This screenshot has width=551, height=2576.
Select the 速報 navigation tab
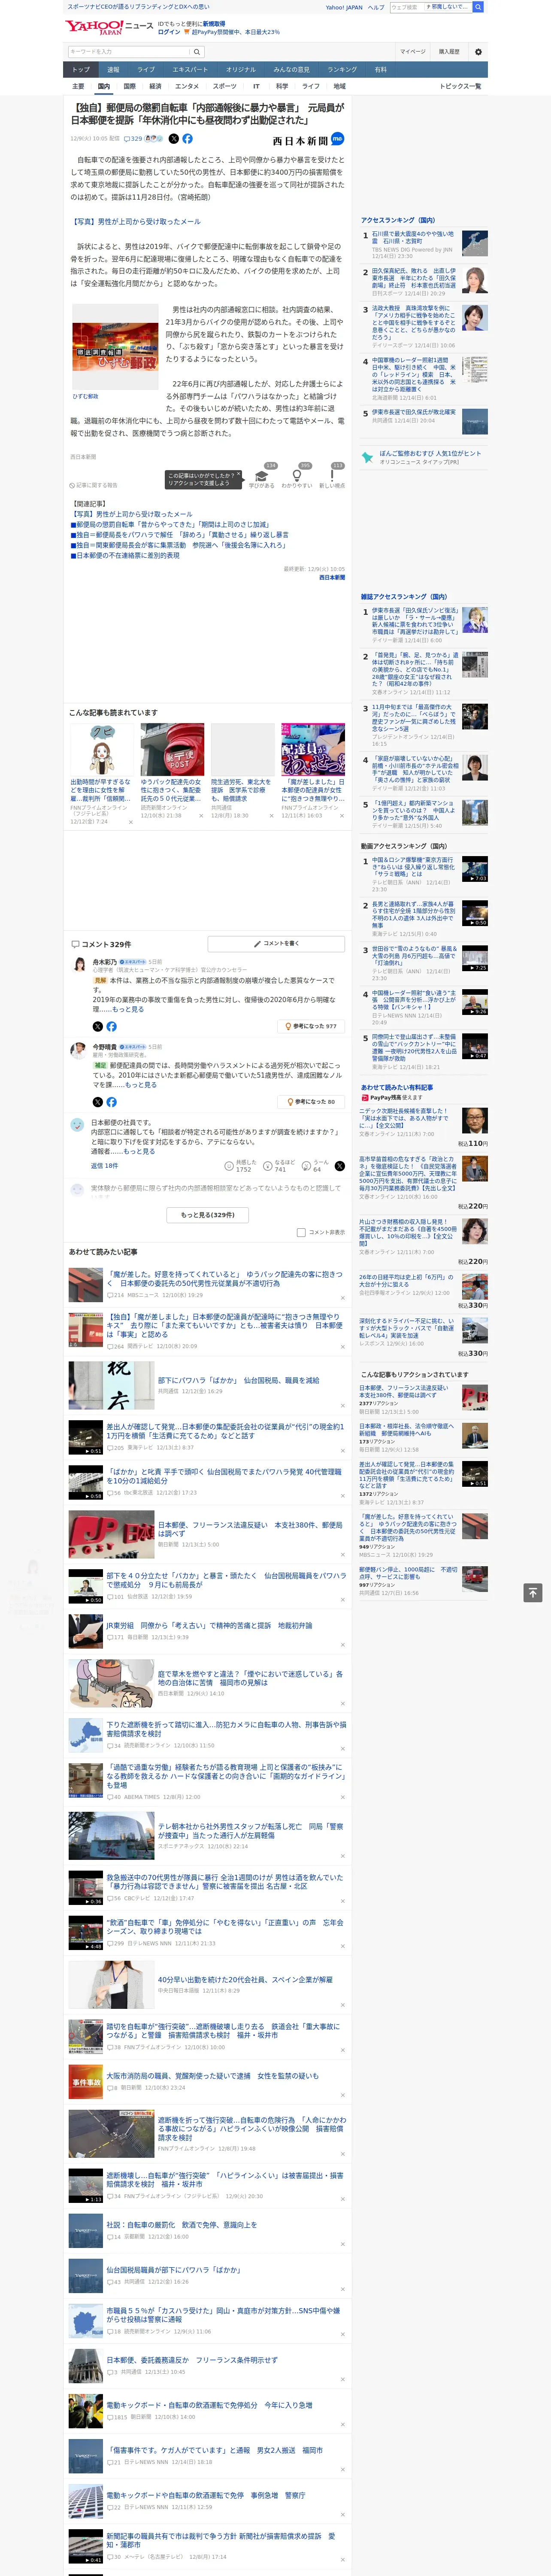click(113, 70)
